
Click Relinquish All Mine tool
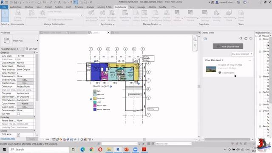111,16
